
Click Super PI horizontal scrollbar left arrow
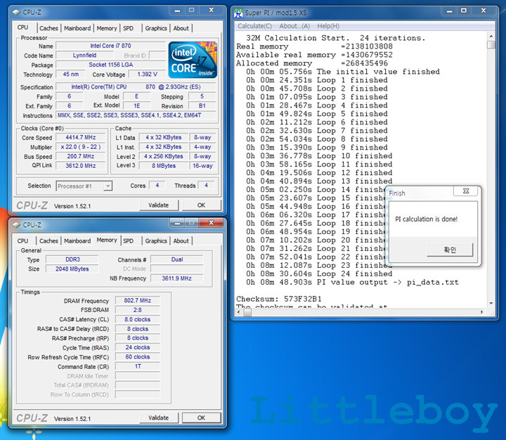(239, 312)
